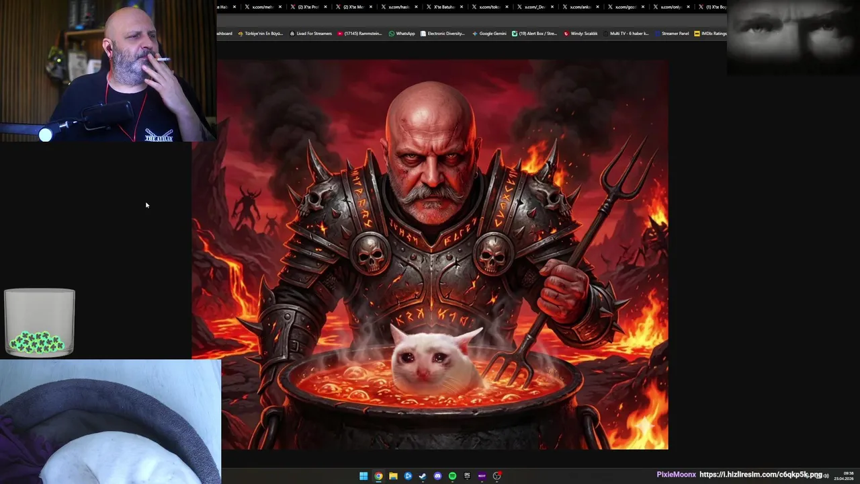The height and width of the screenshot is (484, 860).
Task: Open File Explorer from the taskbar
Action: [393, 476]
